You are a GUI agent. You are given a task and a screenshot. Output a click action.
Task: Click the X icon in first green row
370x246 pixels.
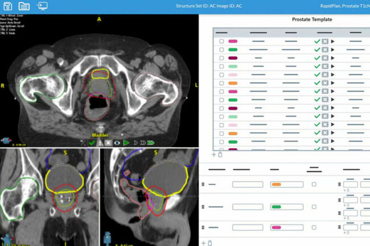(325, 50)
